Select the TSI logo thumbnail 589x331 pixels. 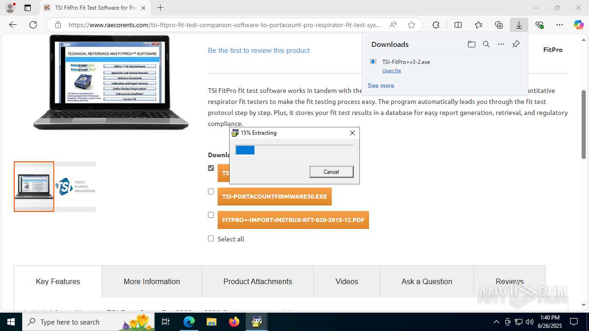point(75,187)
